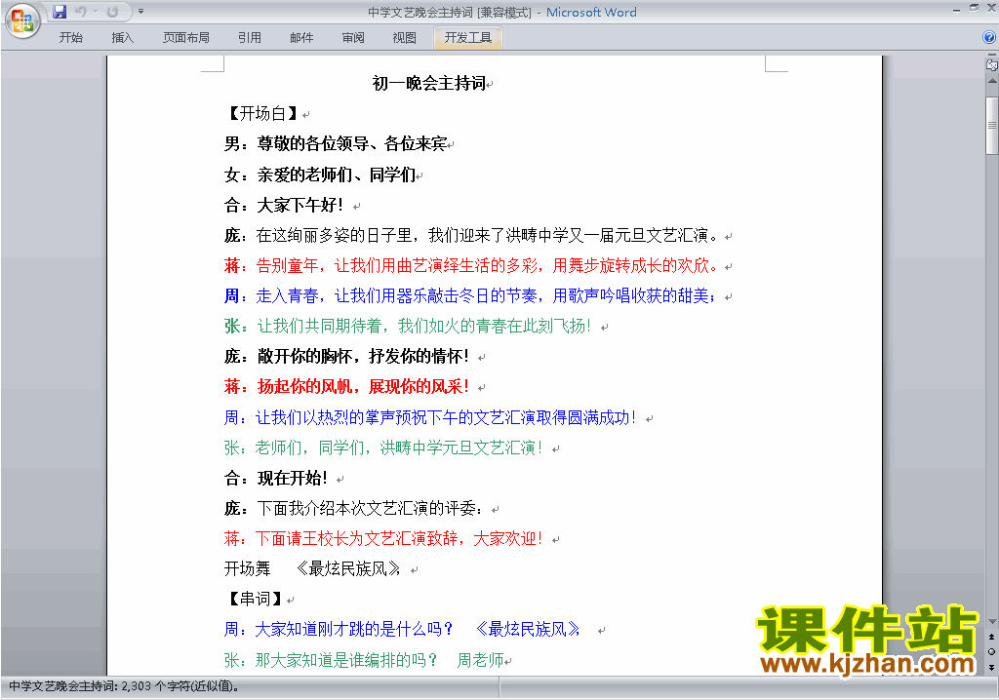Open the round Office button menu
The image size is (999, 700).
(x=22, y=20)
